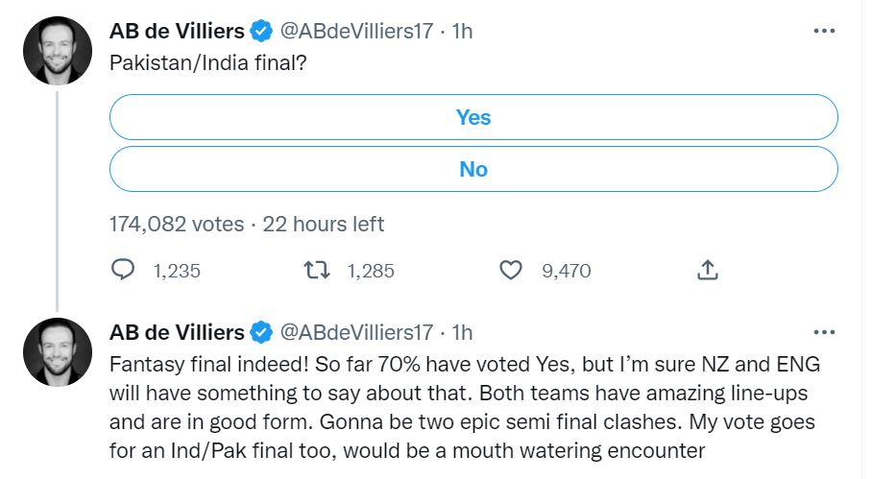Viewport: 872px width, 479px height.
Task: Click the 1h timestamp on poll tweet
Action: click(x=462, y=32)
